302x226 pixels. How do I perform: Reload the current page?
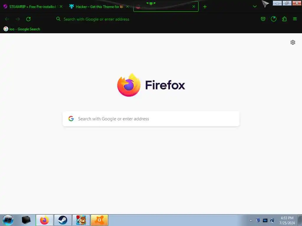(x=28, y=19)
